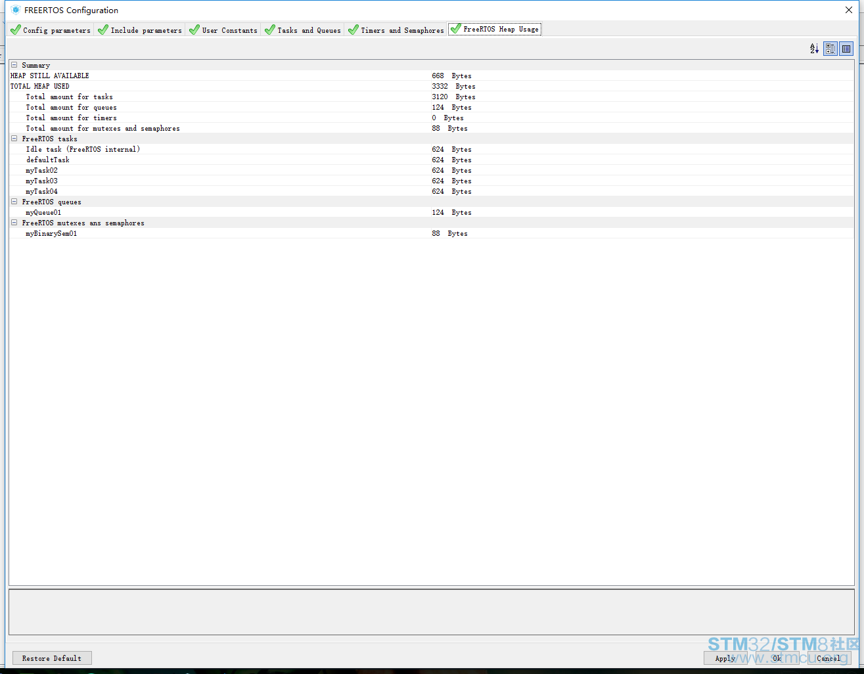
Task: Select the TOTAL HEAP USED row
Action: 431,86
